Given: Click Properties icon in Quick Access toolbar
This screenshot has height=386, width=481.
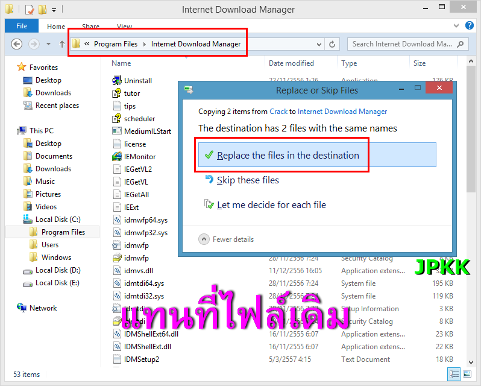Looking at the screenshot, I should [30, 10].
